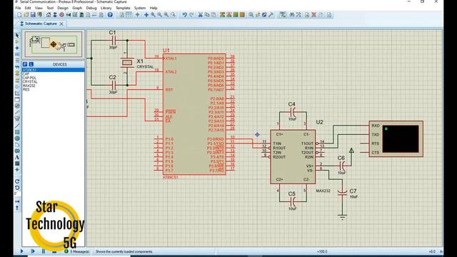The width and height of the screenshot is (457, 257).
Task: Click the Copy to clipboard icon
Action: pos(207,14)
